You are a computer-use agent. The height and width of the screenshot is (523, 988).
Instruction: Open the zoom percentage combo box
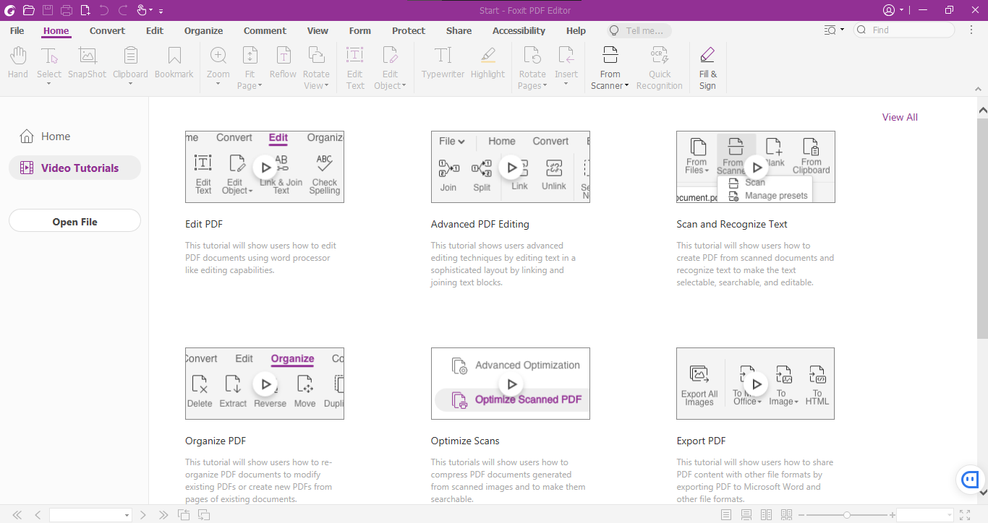click(926, 515)
